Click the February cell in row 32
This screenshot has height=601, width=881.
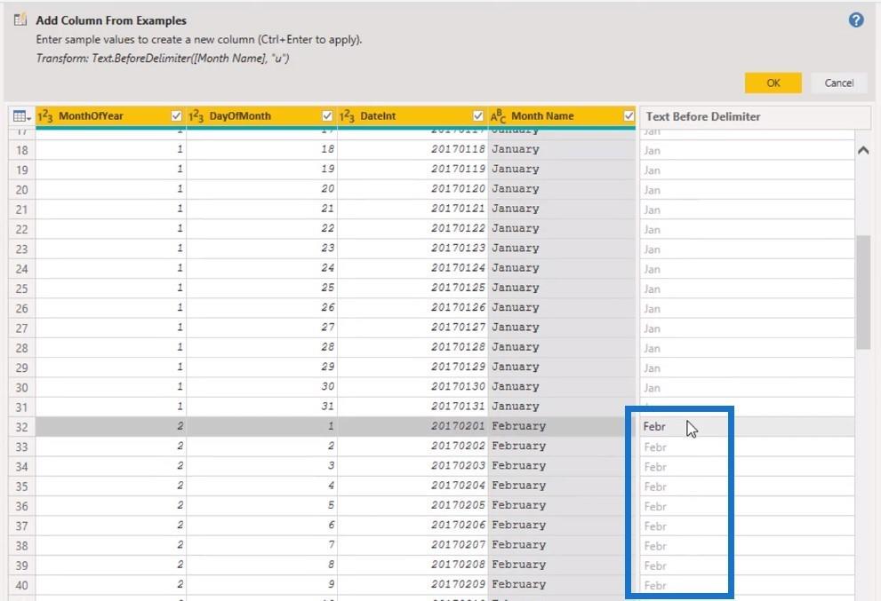point(562,426)
